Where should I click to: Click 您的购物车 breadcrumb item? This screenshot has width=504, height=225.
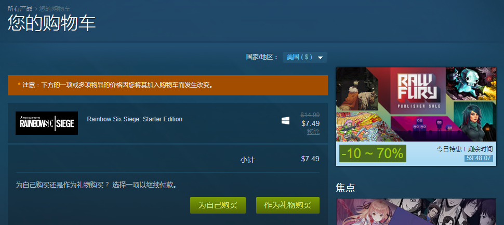pos(55,9)
